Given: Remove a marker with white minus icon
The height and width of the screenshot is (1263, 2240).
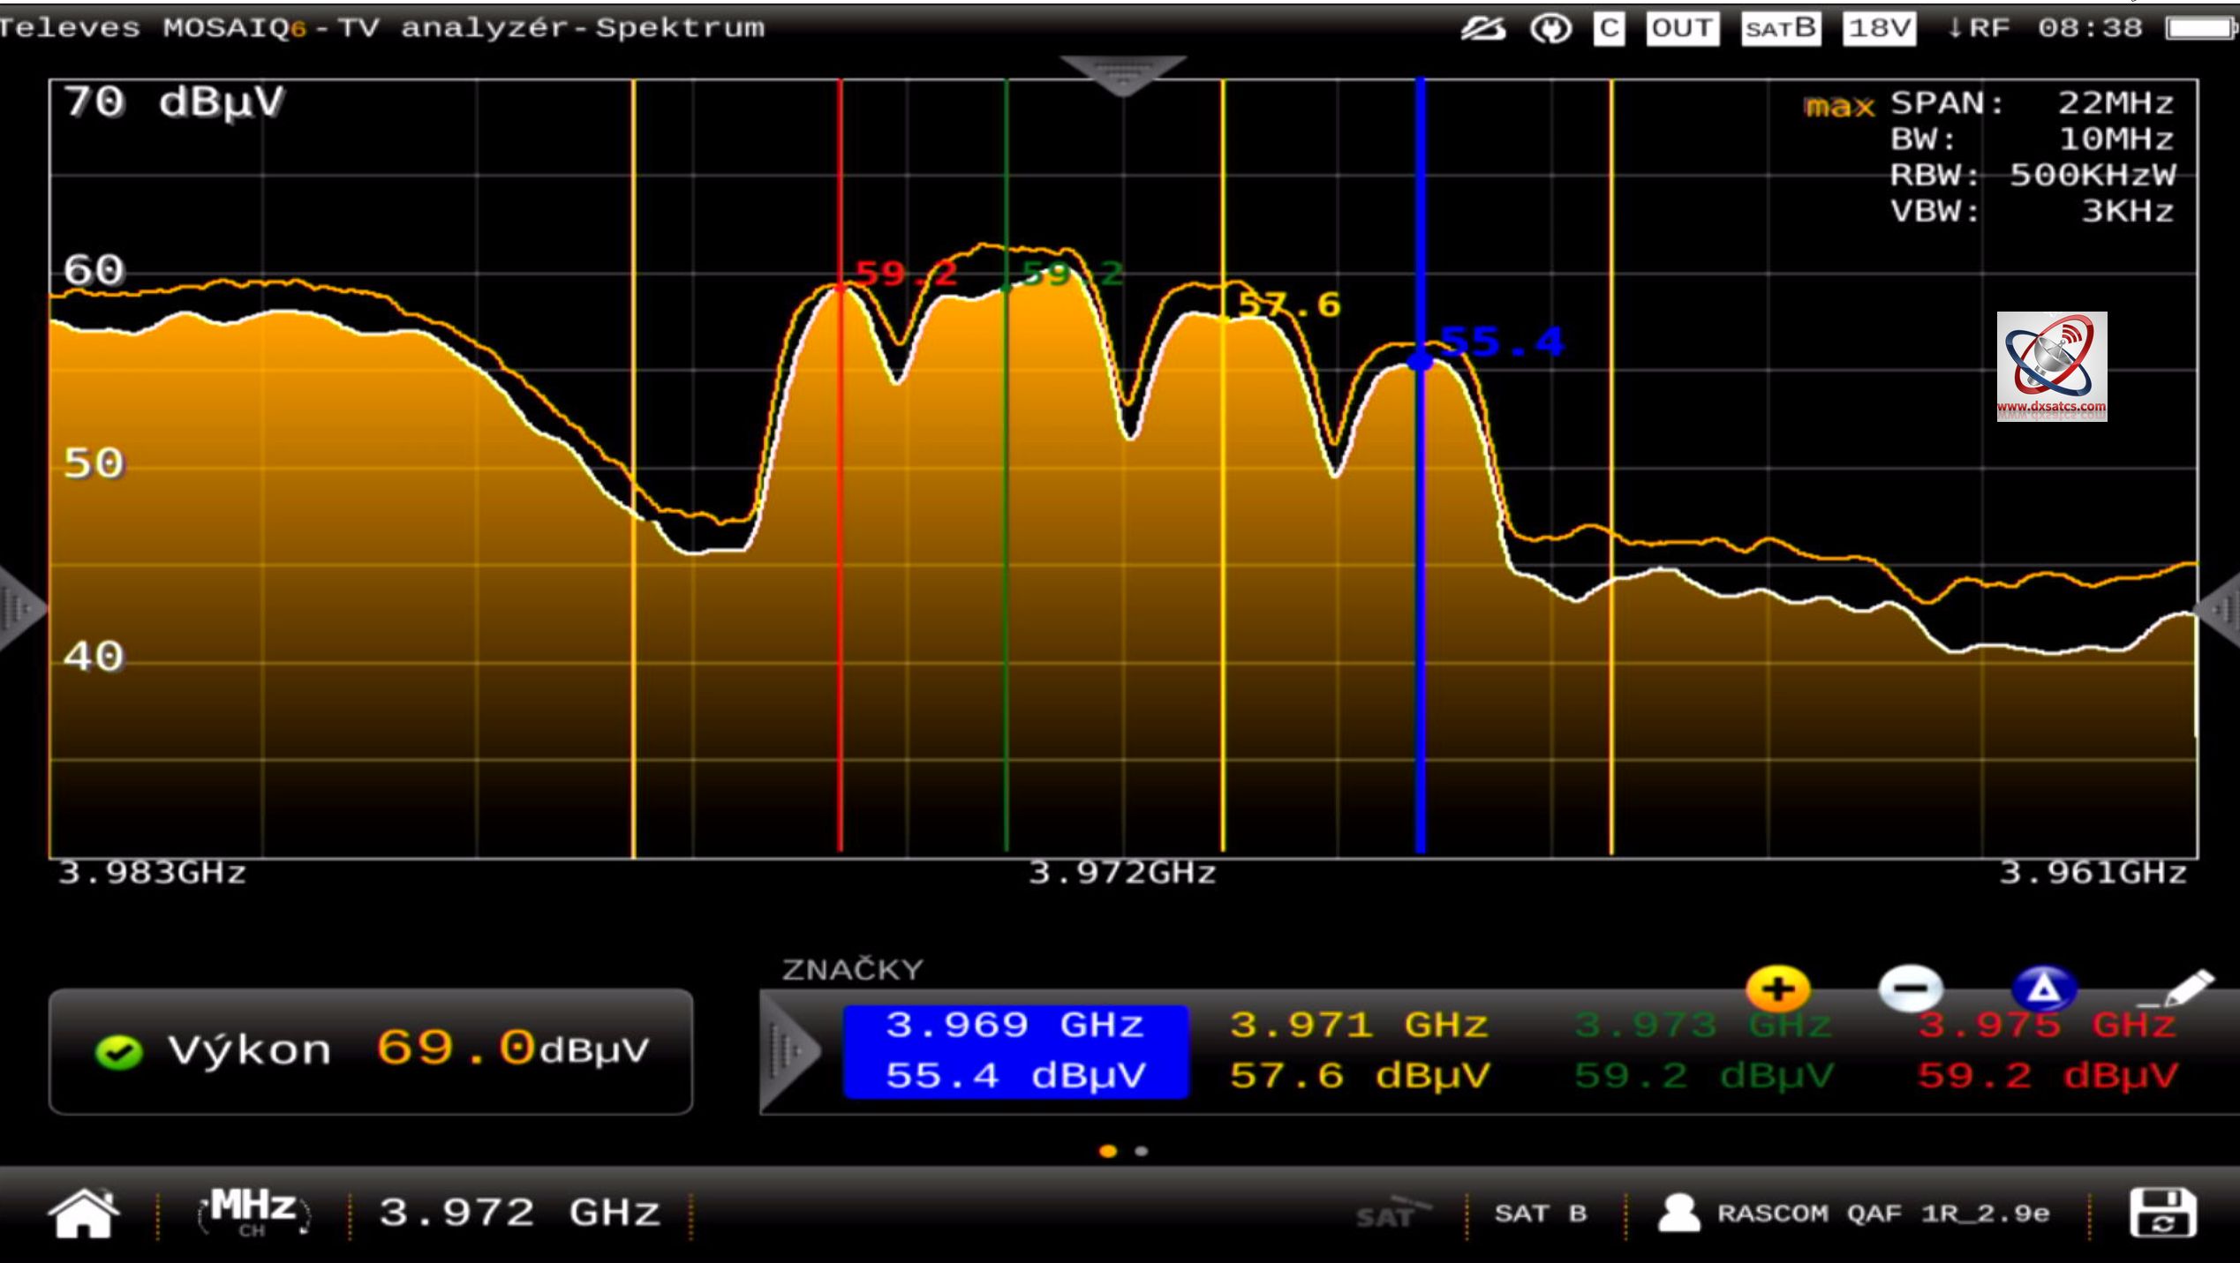Looking at the screenshot, I should [x=1910, y=989].
